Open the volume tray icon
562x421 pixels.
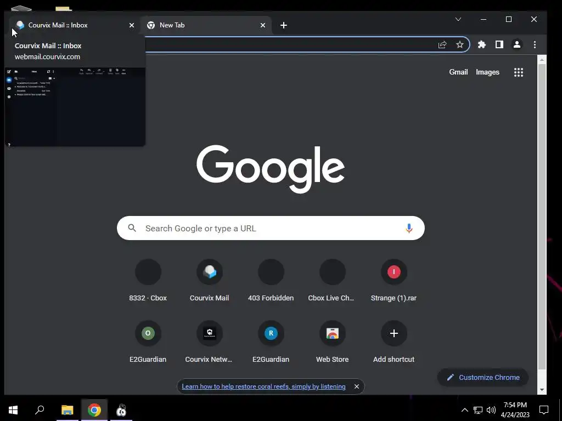coord(491,410)
